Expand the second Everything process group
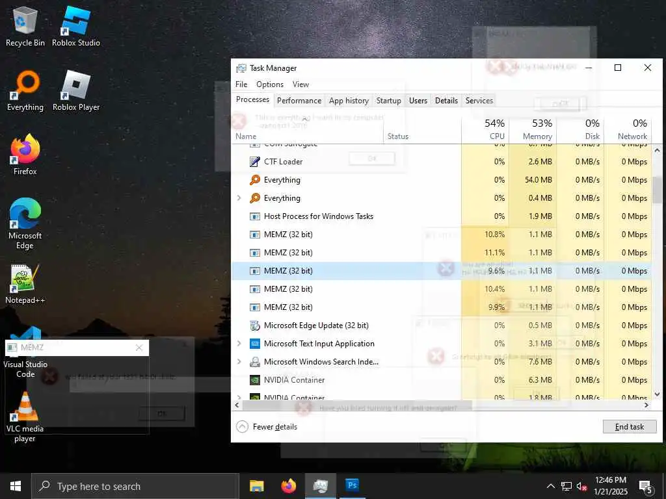Viewport: 666px width, 499px height. (239, 198)
